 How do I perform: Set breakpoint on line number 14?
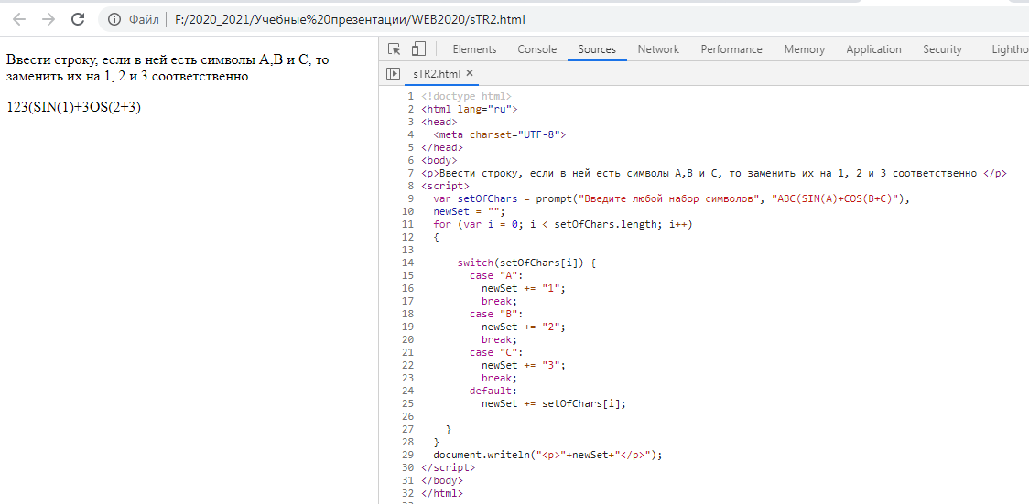407,263
